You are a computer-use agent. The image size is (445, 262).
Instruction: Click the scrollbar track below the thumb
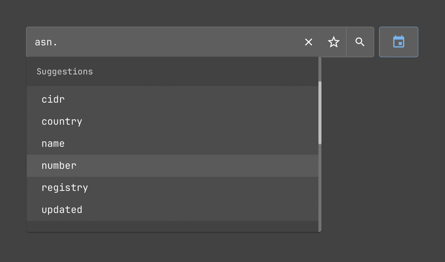coord(320,188)
